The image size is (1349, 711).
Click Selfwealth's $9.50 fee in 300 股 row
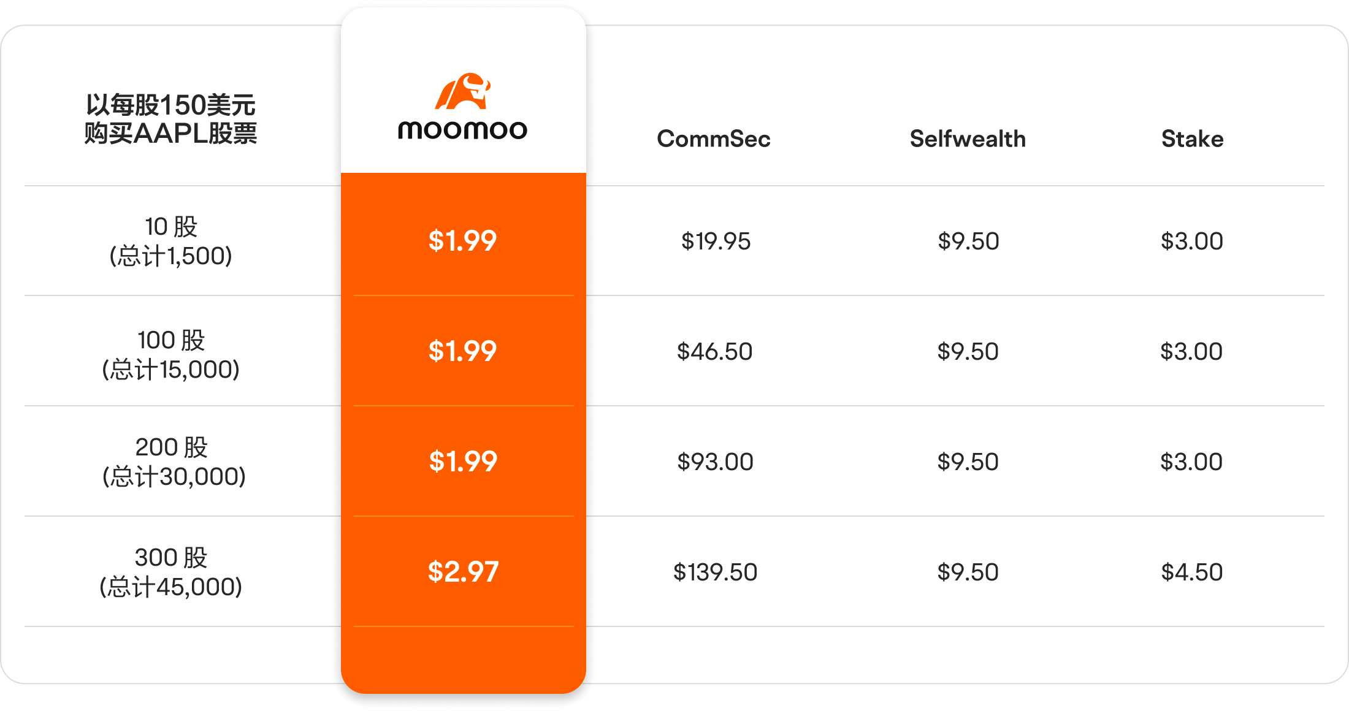click(x=968, y=572)
